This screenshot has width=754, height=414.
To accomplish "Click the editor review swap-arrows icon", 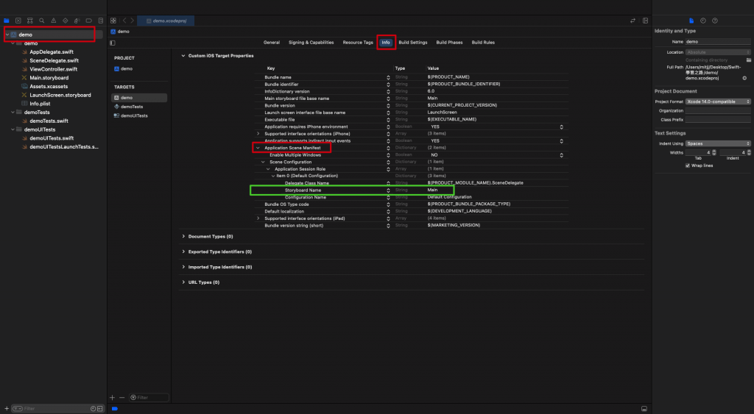I will click(x=633, y=21).
